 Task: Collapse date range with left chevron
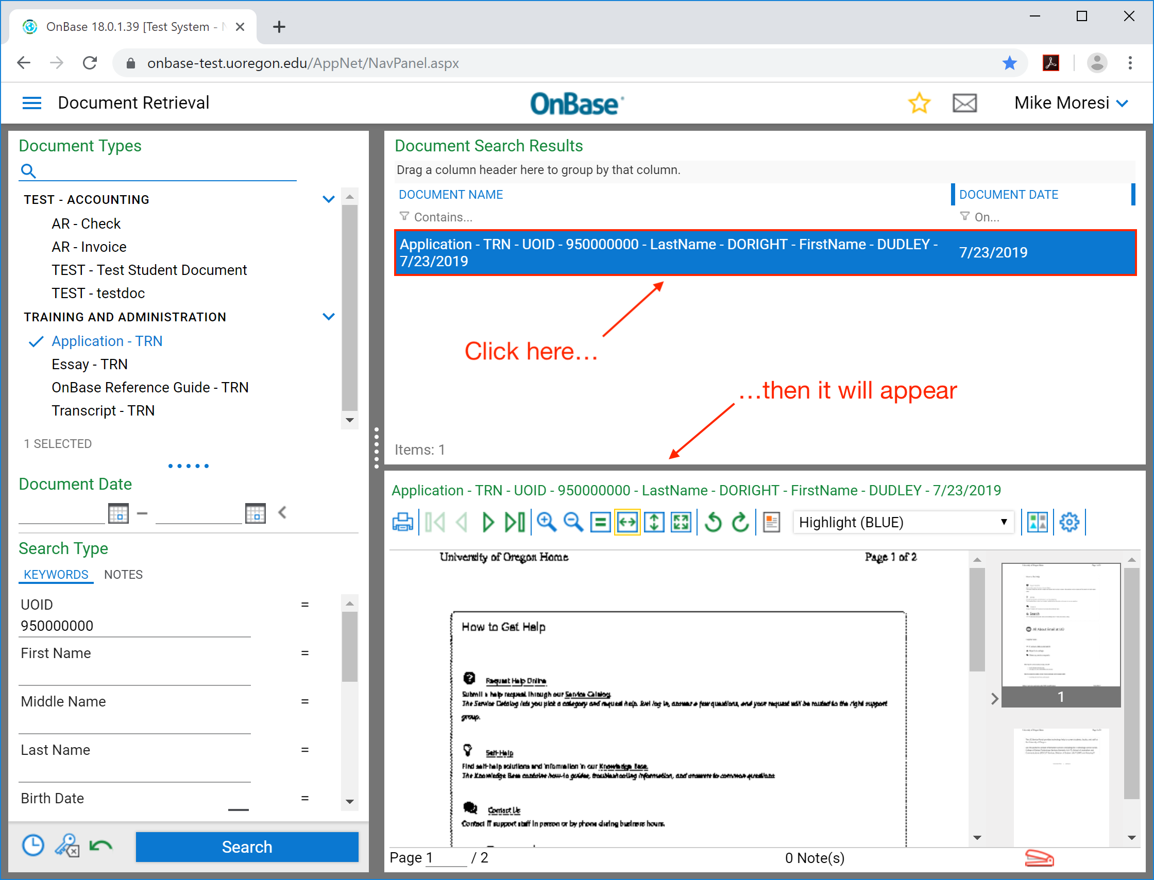point(282,512)
